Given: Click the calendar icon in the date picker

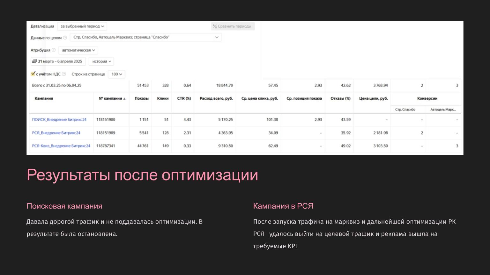Looking at the screenshot, I should 34,61.
